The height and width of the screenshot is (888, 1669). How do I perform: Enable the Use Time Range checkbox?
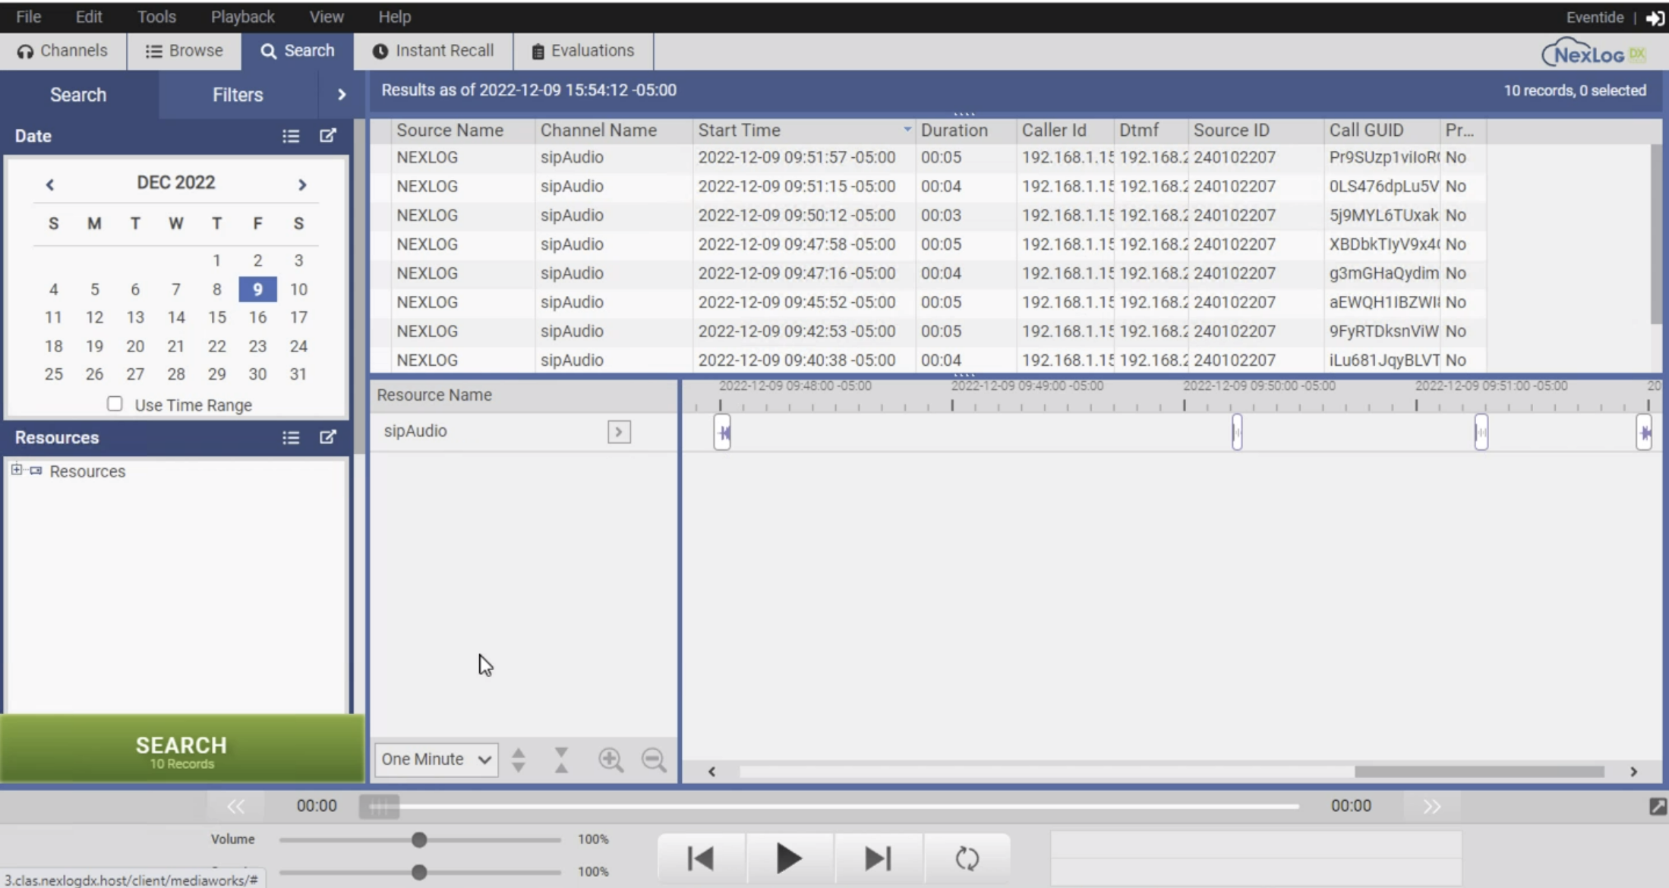[x=115, y=403]
